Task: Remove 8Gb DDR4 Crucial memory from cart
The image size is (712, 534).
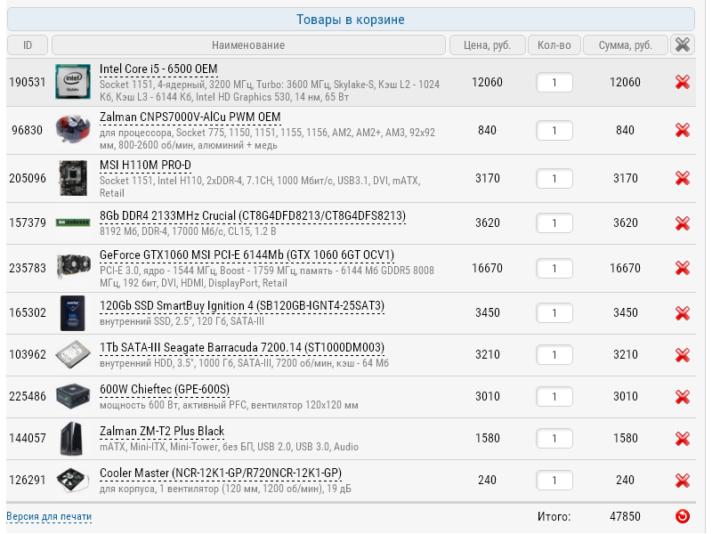Action: tap(682, 223)
